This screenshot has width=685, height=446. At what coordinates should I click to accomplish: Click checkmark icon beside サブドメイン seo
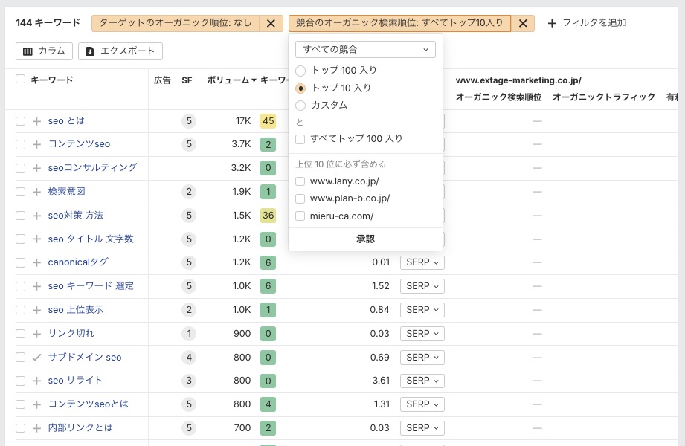36,358
